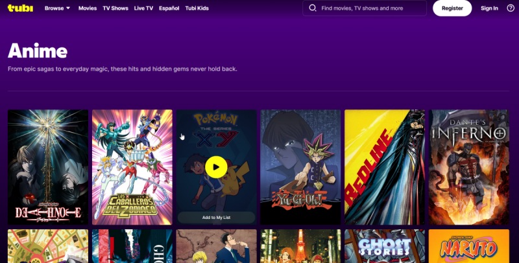Play Pokémon The Series XY
519x263 pixels.
point(216,167)
